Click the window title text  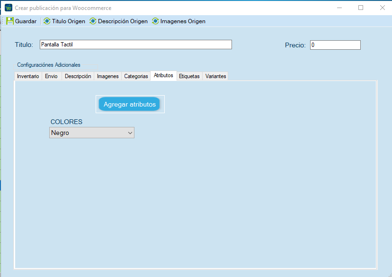coord(63,8)
